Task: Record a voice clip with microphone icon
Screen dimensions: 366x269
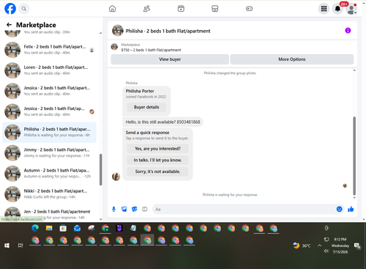Action: pyautogui.click(x=113, y=209)
